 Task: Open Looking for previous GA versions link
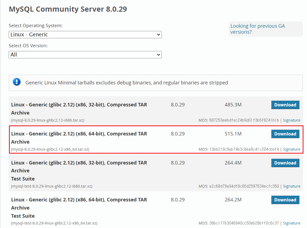258,29
